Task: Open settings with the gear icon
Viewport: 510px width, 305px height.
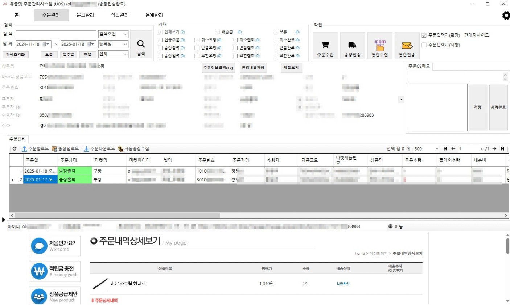Action: (x=506, y=15)
